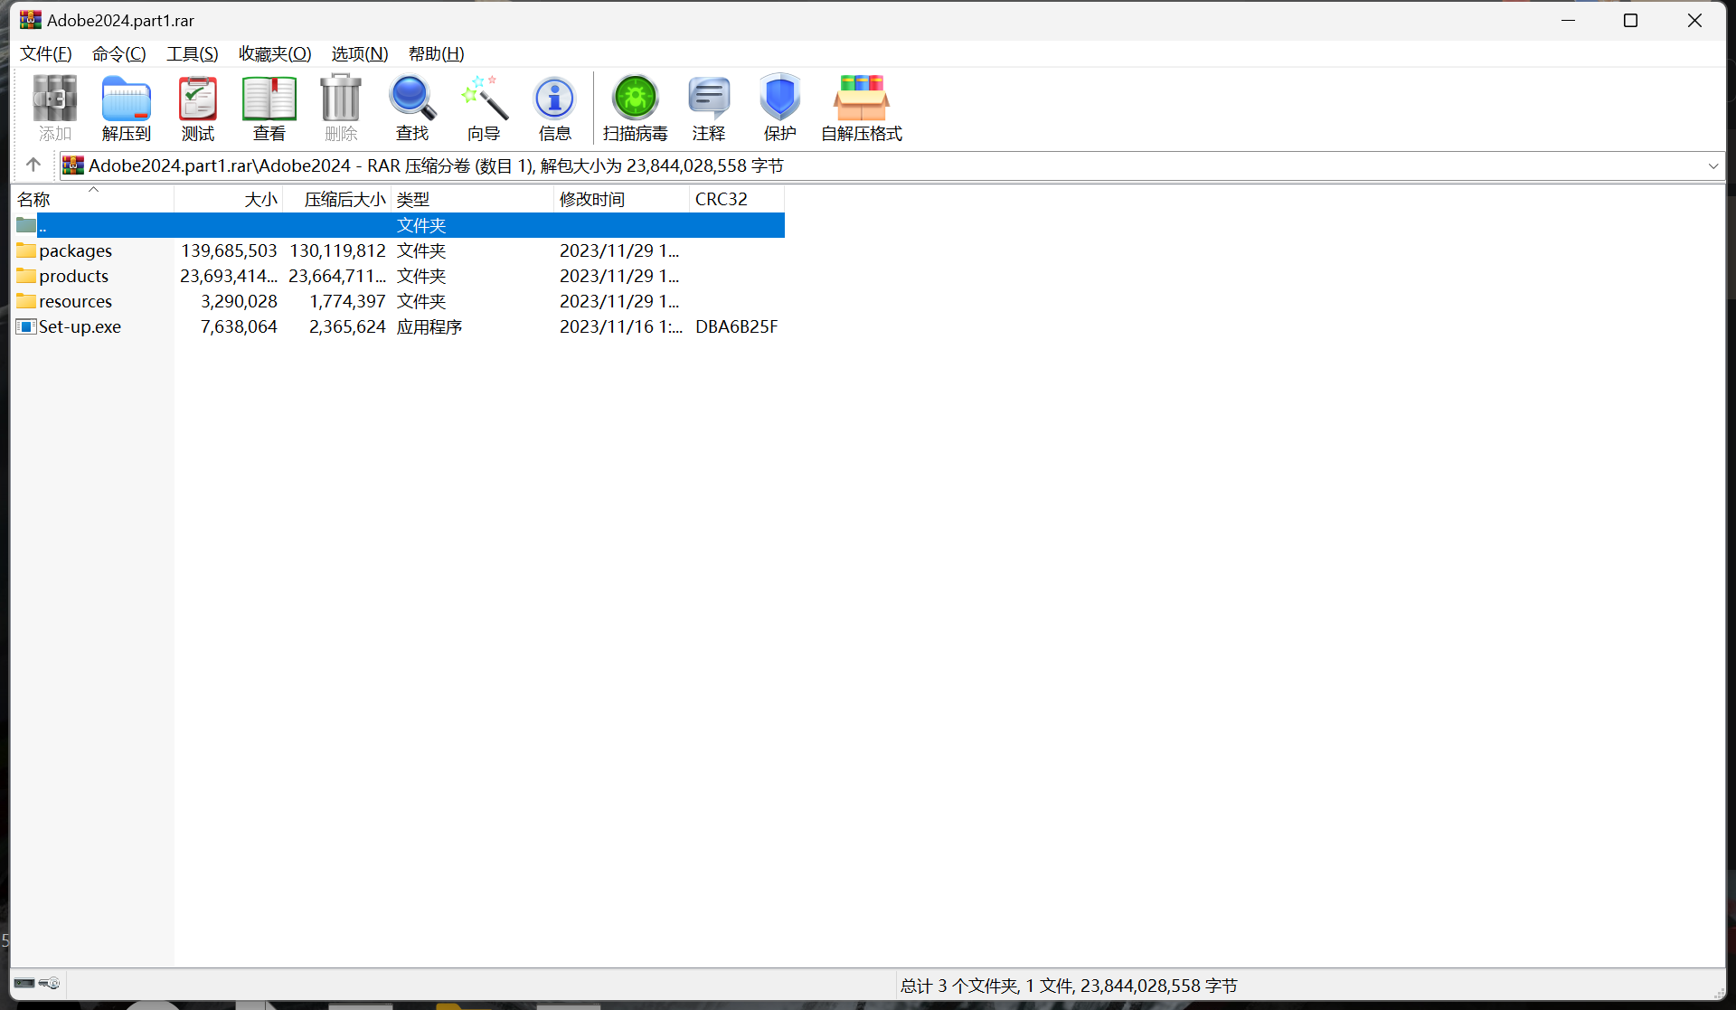1736x1010 pixels.
Task: Open the Favorites (收藏夹) menu
Action: point(275,53)
